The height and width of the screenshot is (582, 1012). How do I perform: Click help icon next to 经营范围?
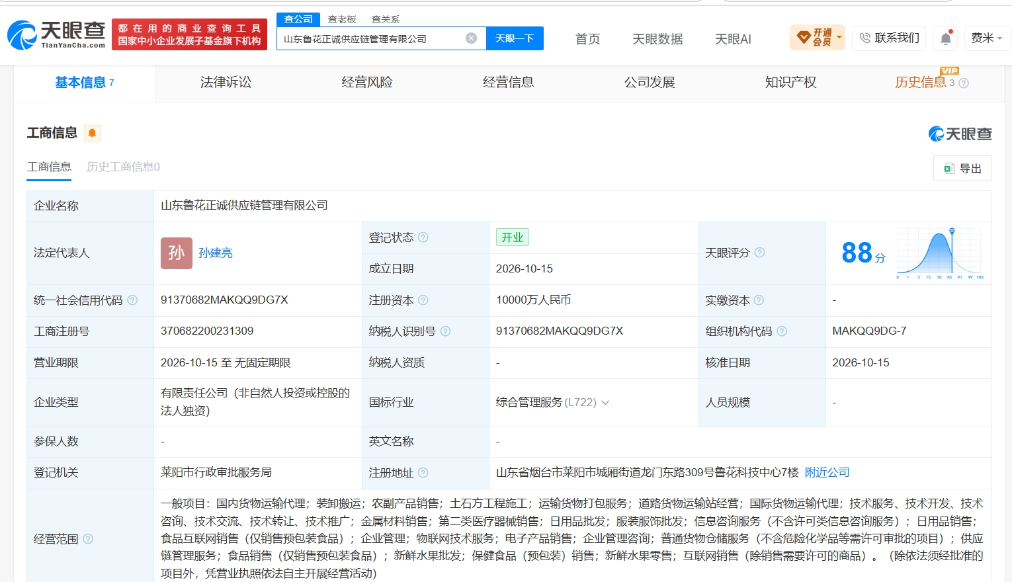click(88, 539)
